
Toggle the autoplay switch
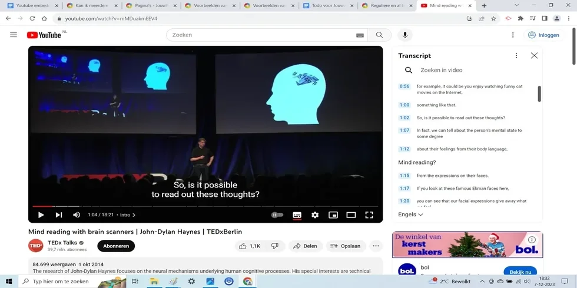(x=277, y=215)
